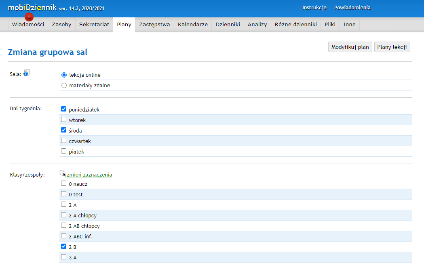424x263 pixels.
Task: Click the Modyfikuj plan button
Action: click(x=350, y=47)
